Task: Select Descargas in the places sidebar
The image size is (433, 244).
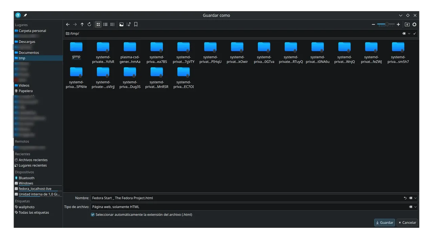Action: [27, 42]
